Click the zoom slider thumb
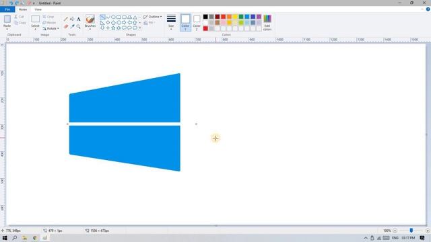 (411, 231)
